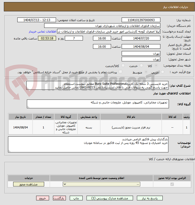The height and width of the screenshot is (205, 195).
Task: Click the announcement date field 1404/07/13 - 12:13
Action: [36, 20]
